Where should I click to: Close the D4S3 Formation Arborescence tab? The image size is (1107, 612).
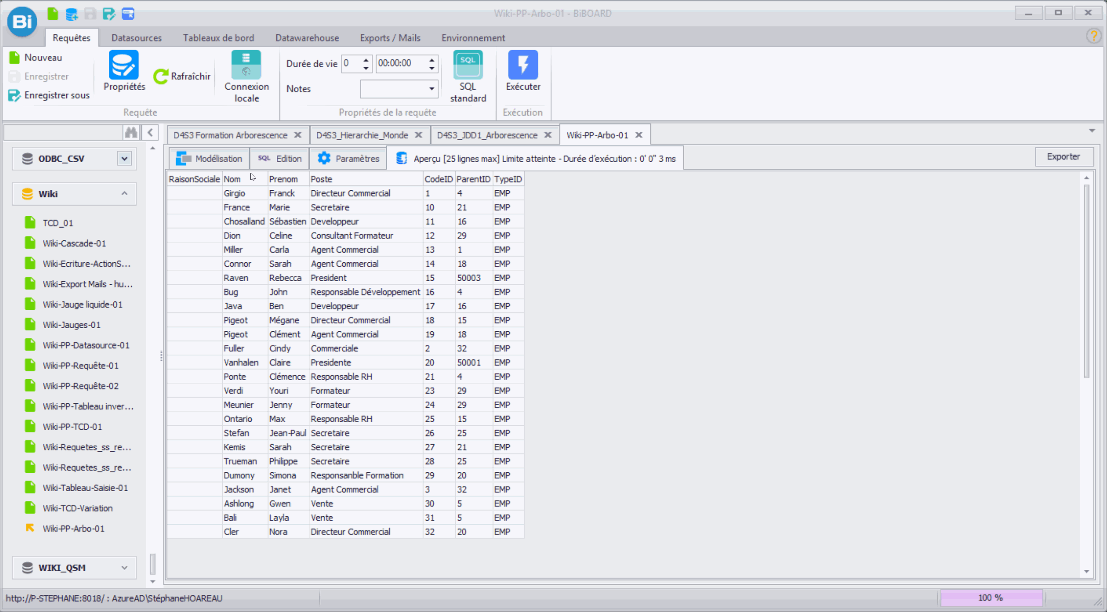coord(298,135)
